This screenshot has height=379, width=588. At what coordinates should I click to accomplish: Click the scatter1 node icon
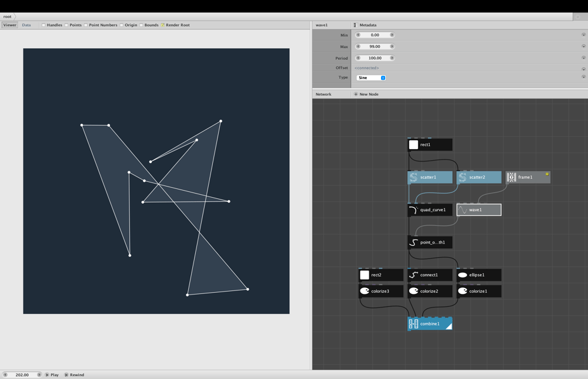pos(413,177)
